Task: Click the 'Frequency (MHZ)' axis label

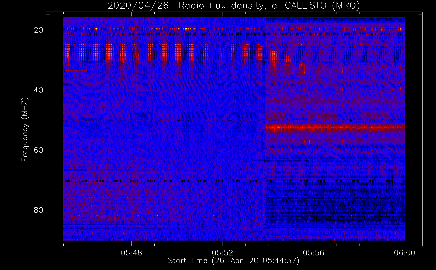Action: [x=25, y=130]
